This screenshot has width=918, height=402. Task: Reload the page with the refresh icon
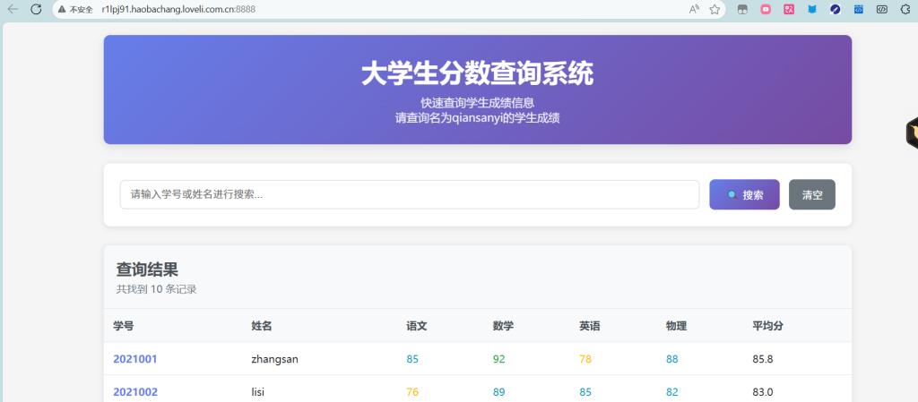36,9
